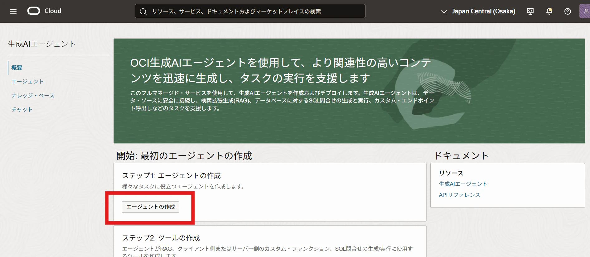Open the help question mark icon
The height and width of the screenshot is (257, 590).
pyautogui.click(x=568, y=12)
